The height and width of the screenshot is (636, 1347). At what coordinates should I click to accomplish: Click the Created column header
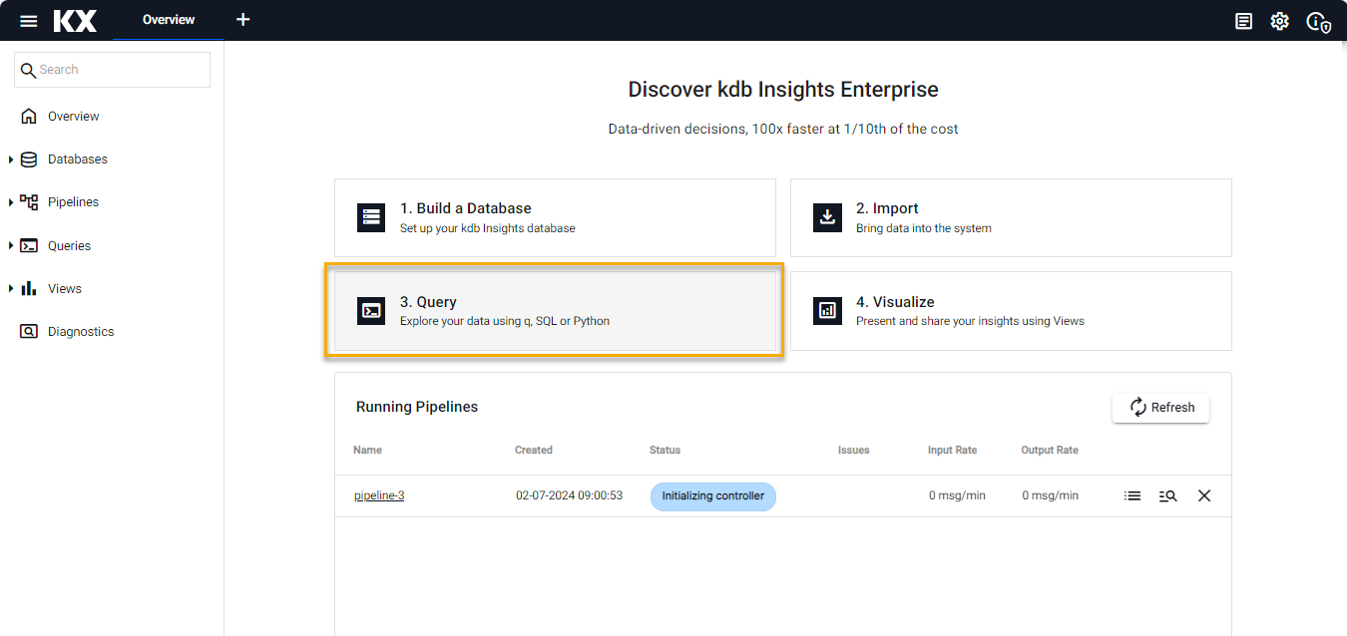tap(534, 450)
